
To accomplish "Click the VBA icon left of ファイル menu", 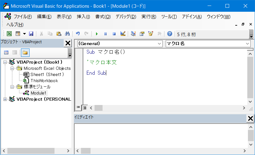I will 8,16.
